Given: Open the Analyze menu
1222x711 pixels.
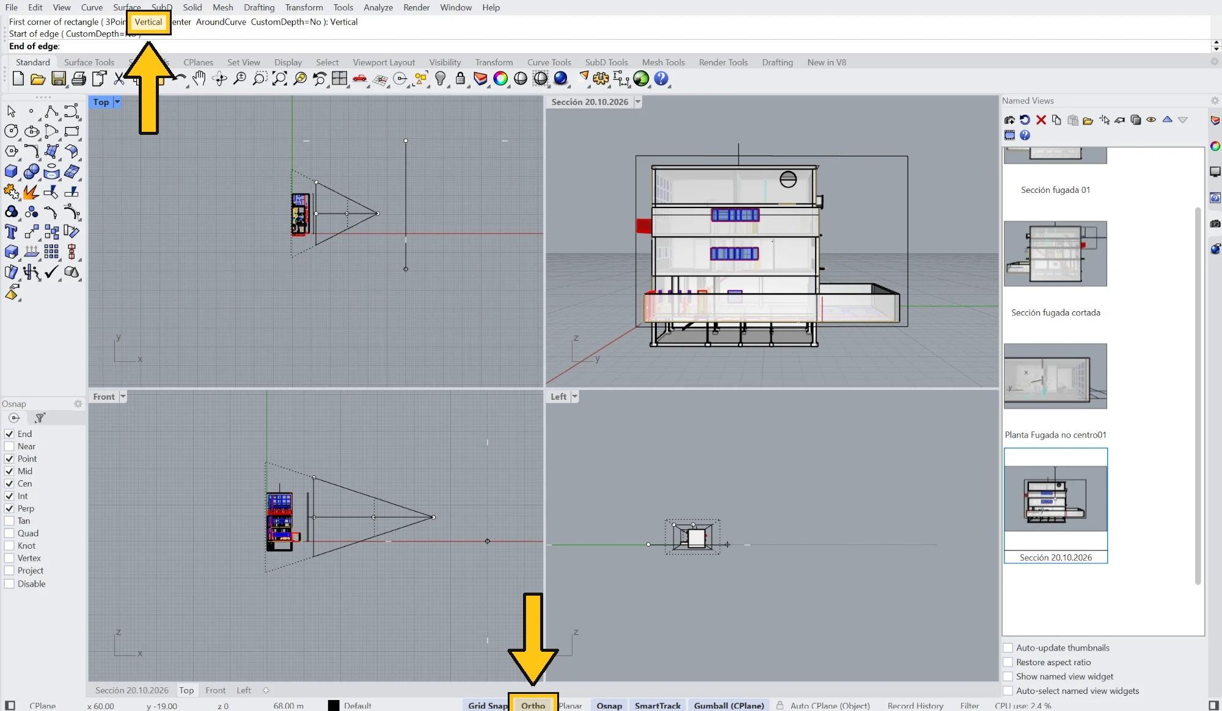Looking at the screenshot, I should tap(378, 7).
